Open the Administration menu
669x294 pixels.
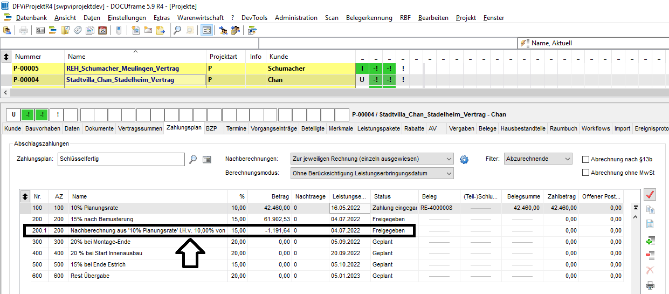(x=296, y=18)
